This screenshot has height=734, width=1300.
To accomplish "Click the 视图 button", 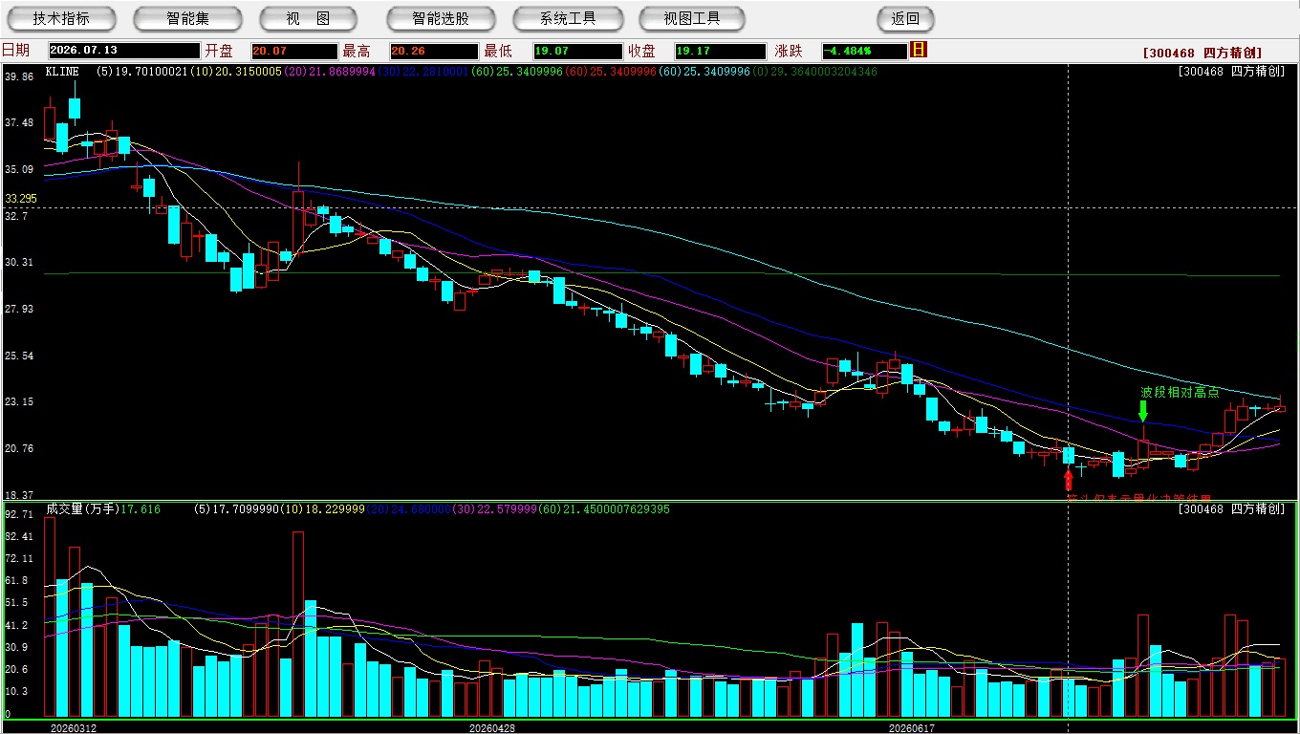I will tap(308, 18).
